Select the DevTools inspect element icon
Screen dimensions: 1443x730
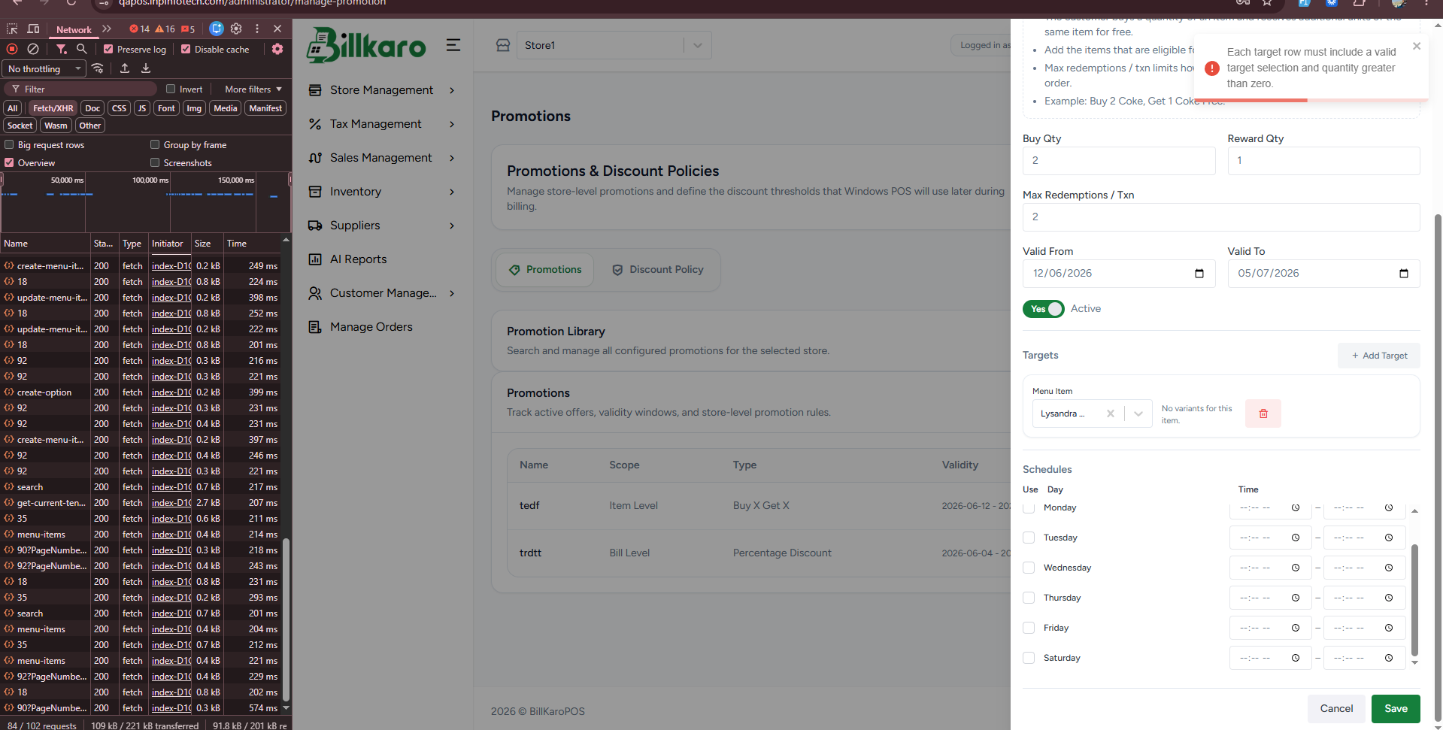click(x=12, y=29)
